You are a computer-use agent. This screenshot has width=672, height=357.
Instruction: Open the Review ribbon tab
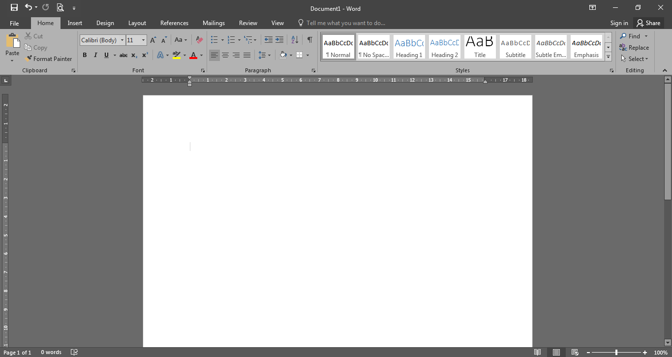(248, 23)
